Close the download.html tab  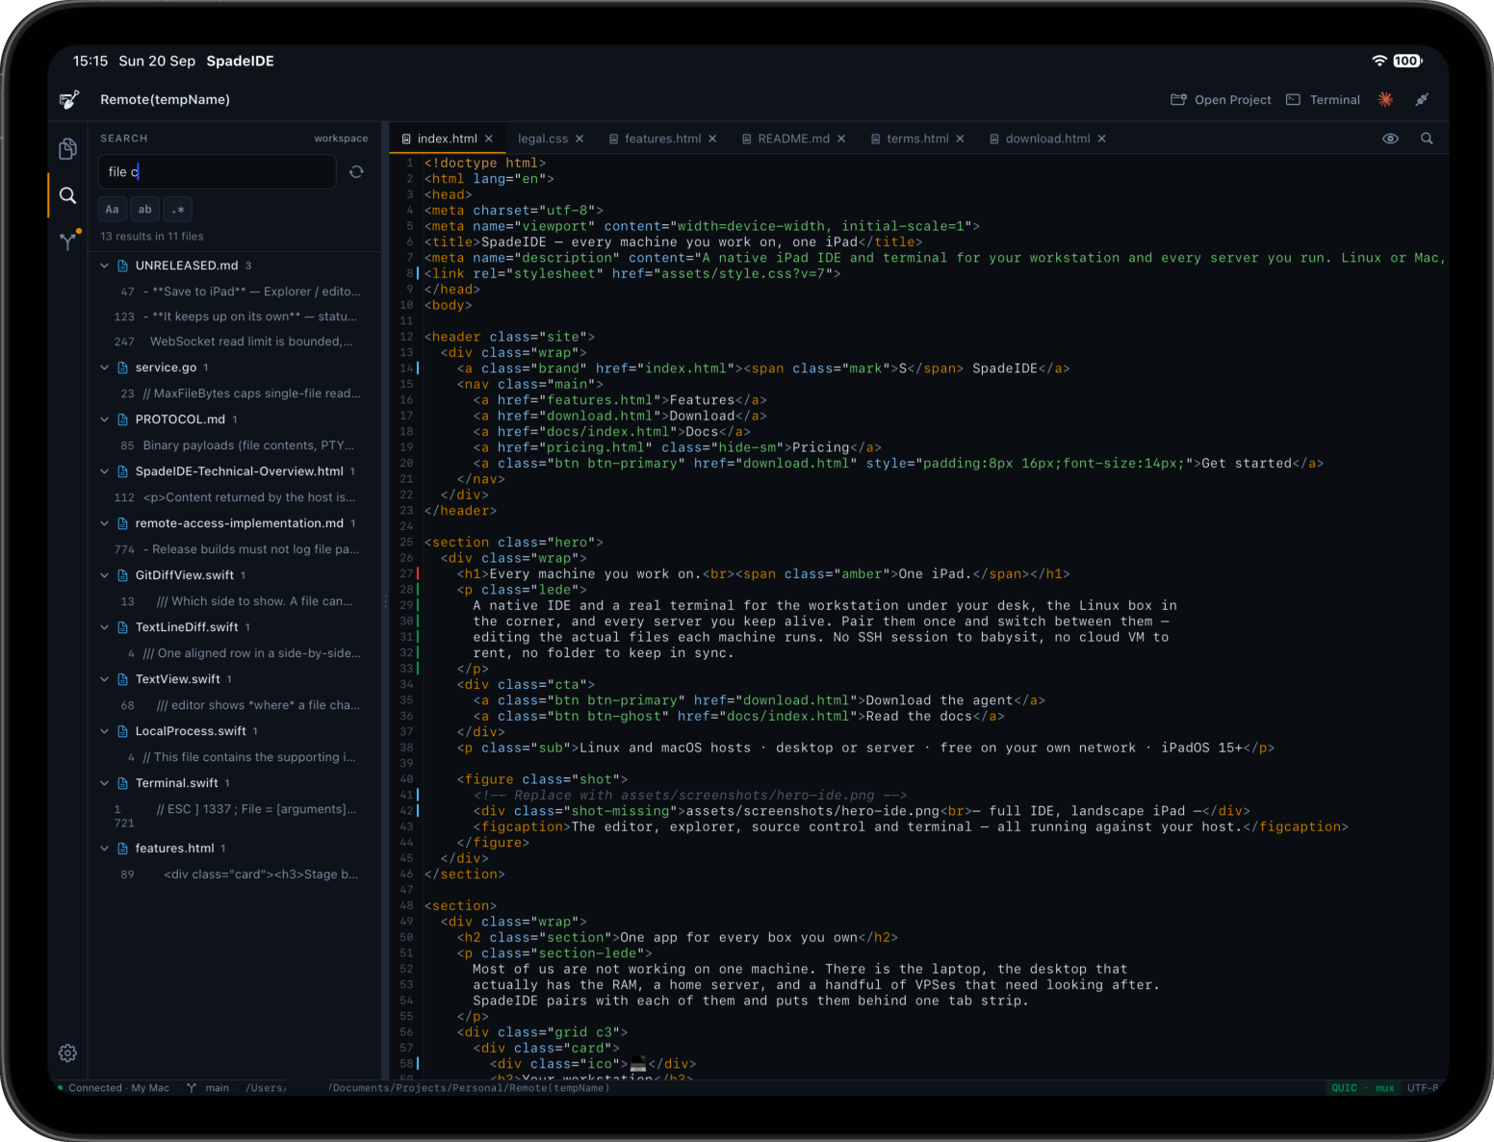[1101, 139]
